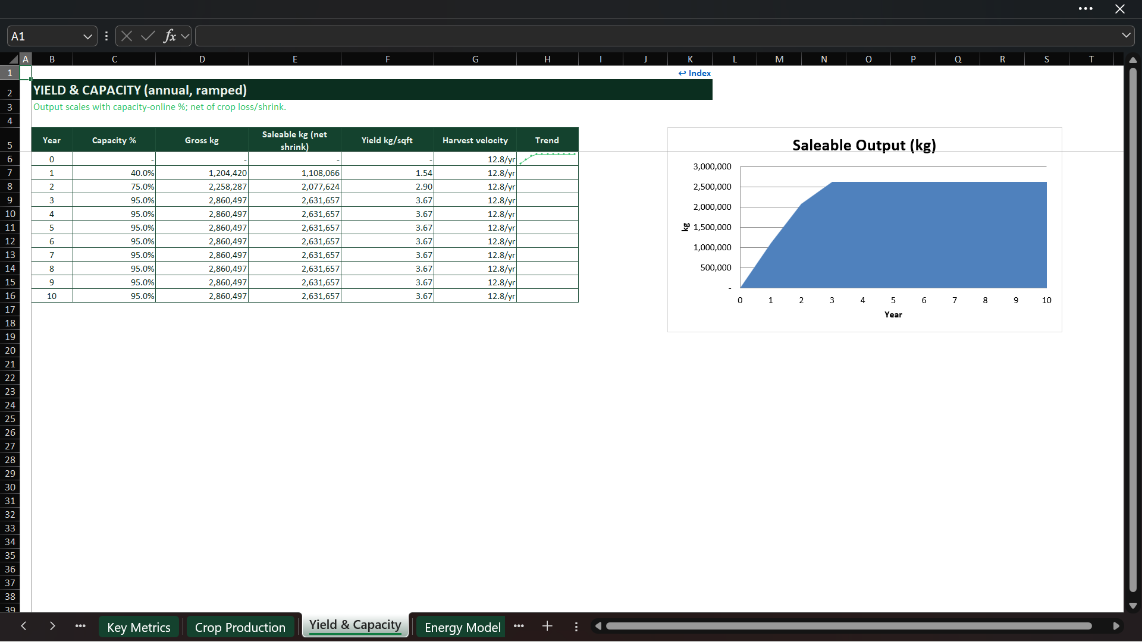Select the 40.0% capacity cell

pos(114,173)
